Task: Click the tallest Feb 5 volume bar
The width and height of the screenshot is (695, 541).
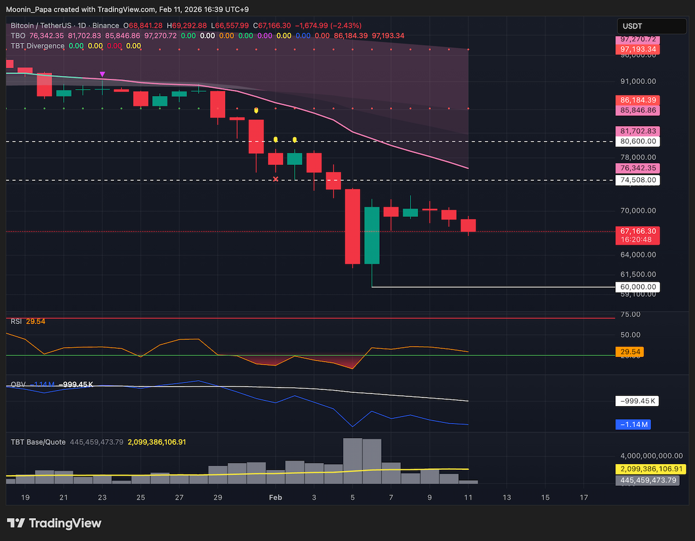Action: 352,461
